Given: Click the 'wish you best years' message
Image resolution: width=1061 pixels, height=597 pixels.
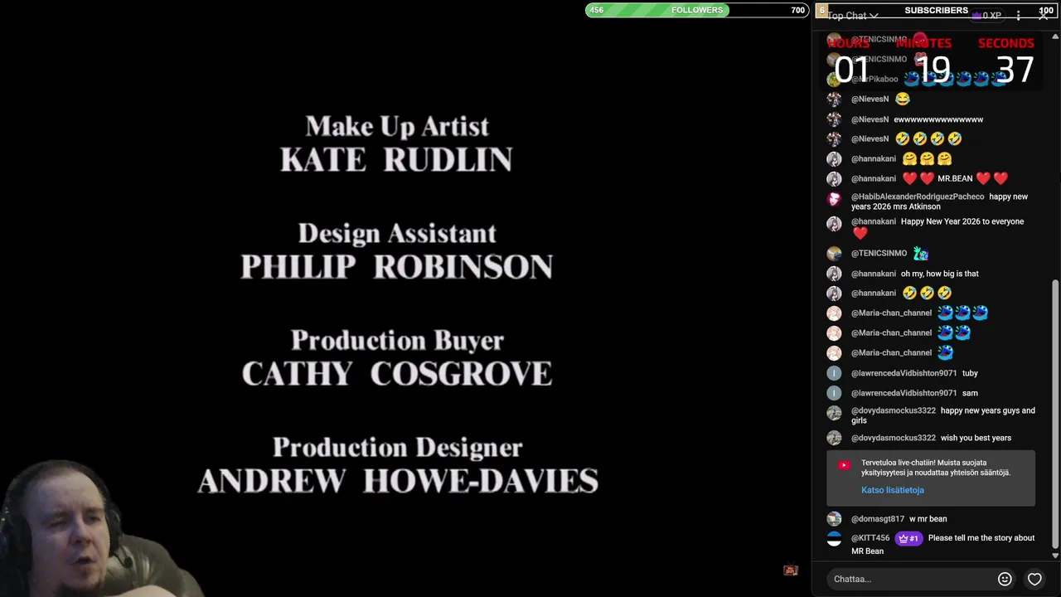Looking at the screenshot, I should [x=976, y=438].
